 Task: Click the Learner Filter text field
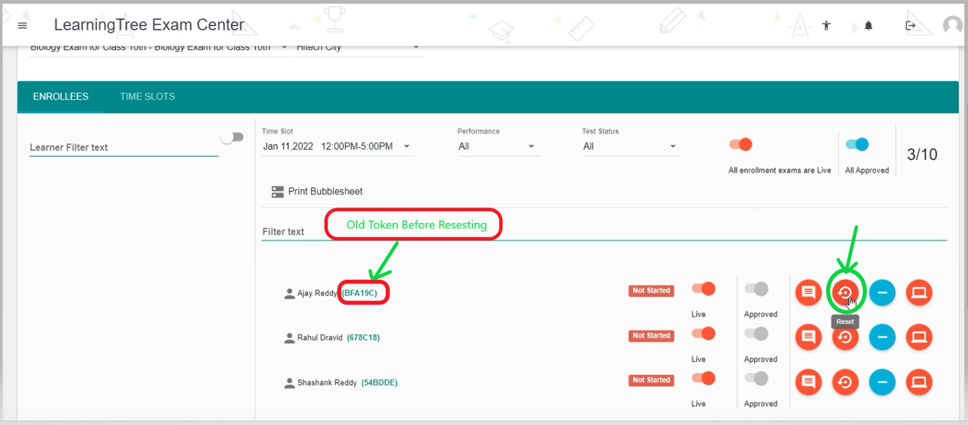click(x=124, y=148)
